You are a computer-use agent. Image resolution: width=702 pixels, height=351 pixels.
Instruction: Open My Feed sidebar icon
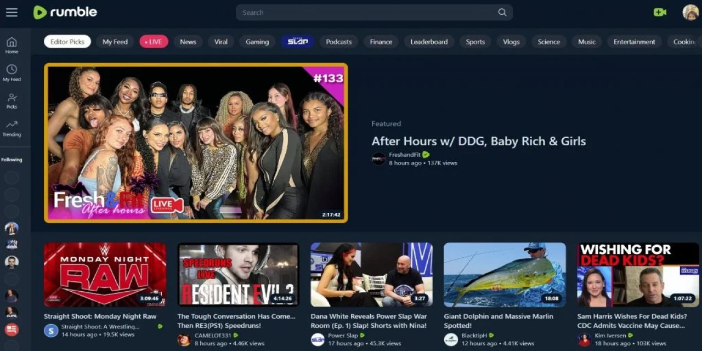tap(12, 72)
